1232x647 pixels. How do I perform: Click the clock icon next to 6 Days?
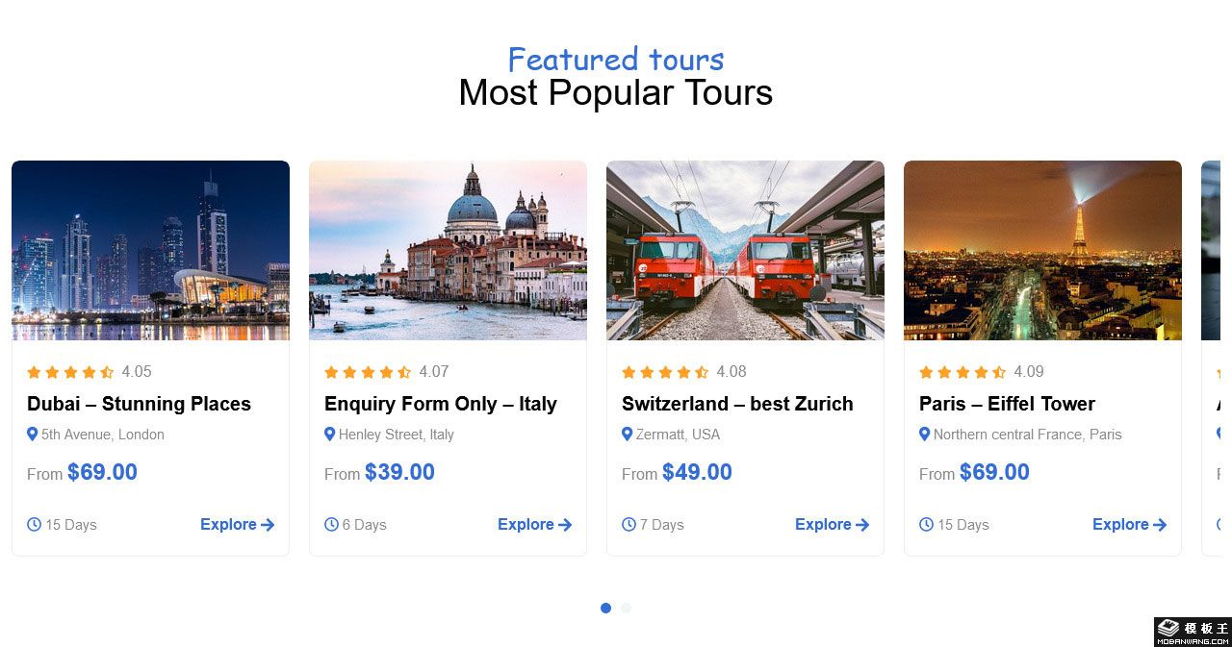[331, 524]
